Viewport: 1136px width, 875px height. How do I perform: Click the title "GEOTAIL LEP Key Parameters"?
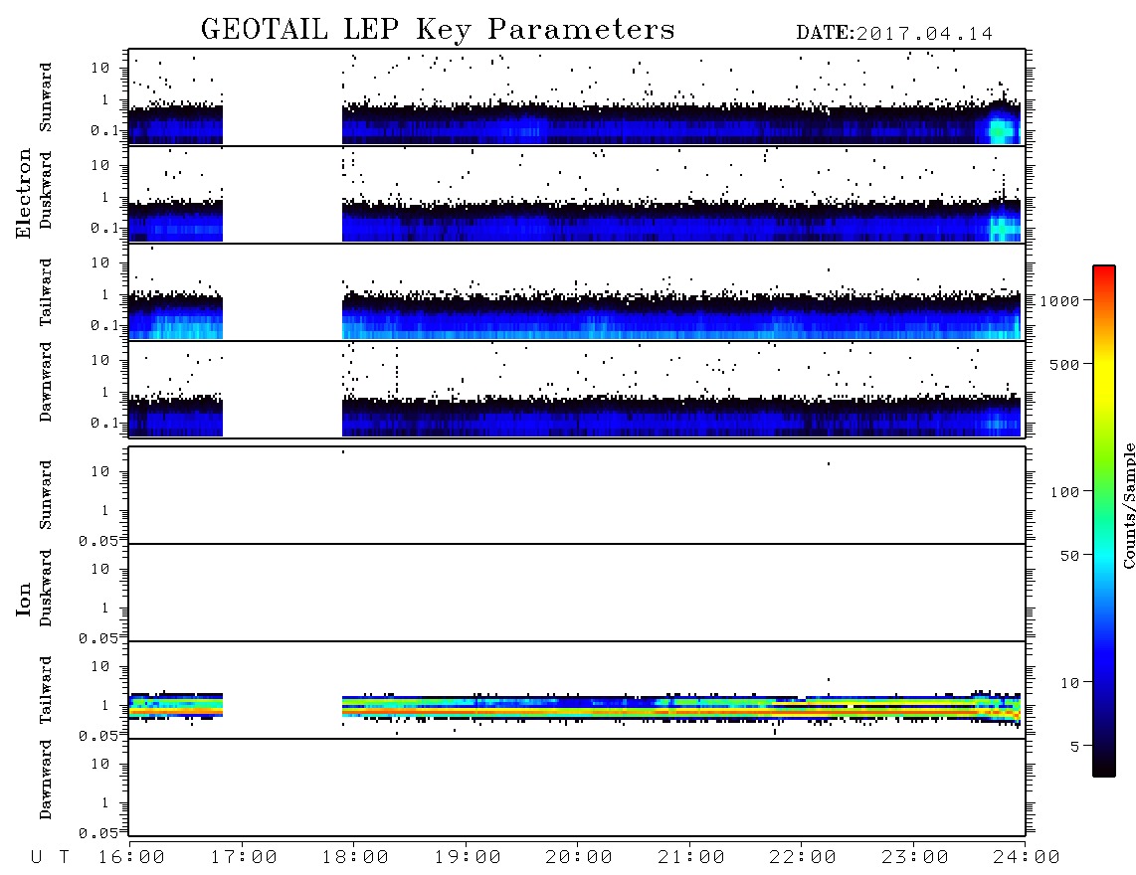[x=438, y=29]
